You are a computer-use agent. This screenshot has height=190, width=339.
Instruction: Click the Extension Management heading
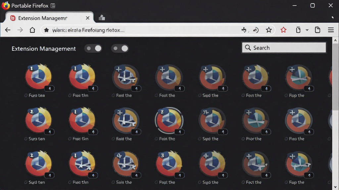coord(44,49)
